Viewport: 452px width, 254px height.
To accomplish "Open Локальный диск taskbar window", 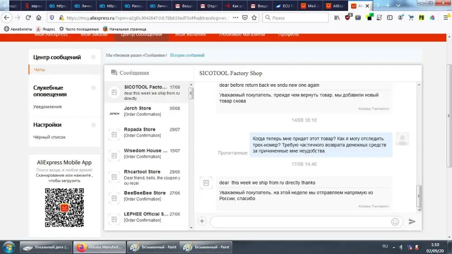I will 46,247.
